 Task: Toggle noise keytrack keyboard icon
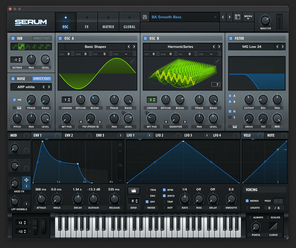[19, 108]
